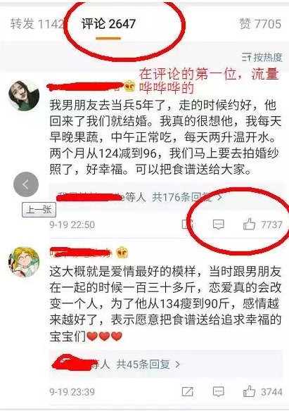This screenshot has height=411, width=289.
Task: Expand the 共45条回复 reply thread
Action: (148, 364)
